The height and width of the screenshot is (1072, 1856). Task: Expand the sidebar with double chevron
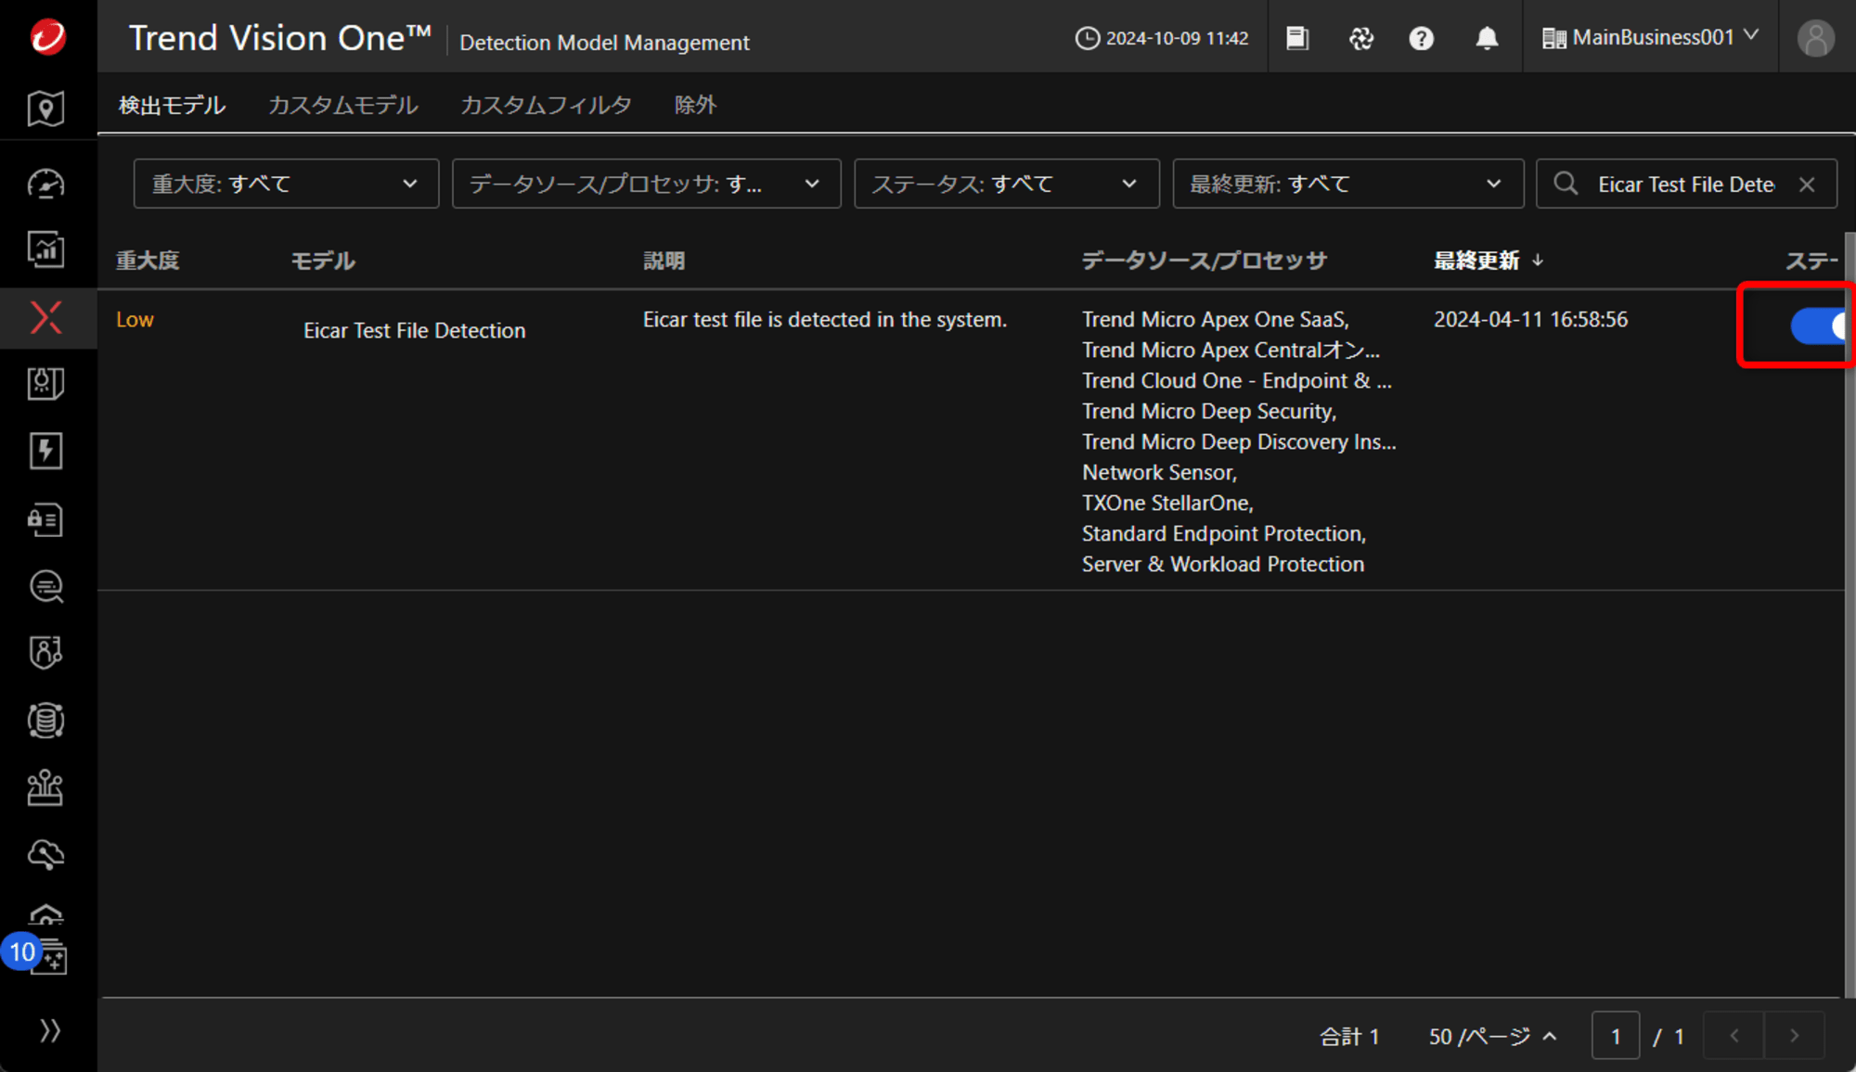[50, 1030]
